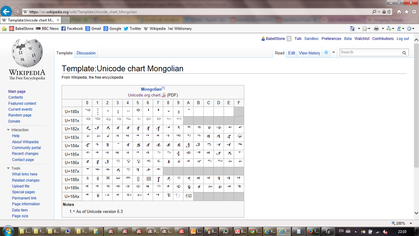Click the magnifier icon in Wikipedia search box
This screenshot has height=236, width=419.
tap(404, 53)
